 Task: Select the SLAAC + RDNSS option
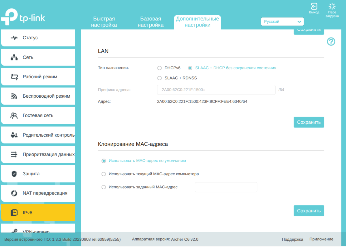coord(159,78)
